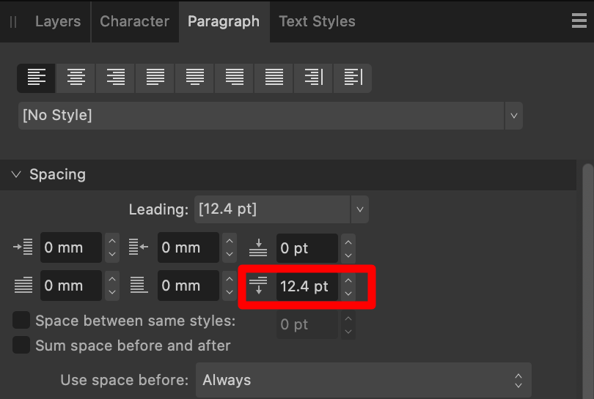The height and width of the screenshot is (399, 594).
Task: Open the Leading value dropdown arrow
Action: click(359, 209)
